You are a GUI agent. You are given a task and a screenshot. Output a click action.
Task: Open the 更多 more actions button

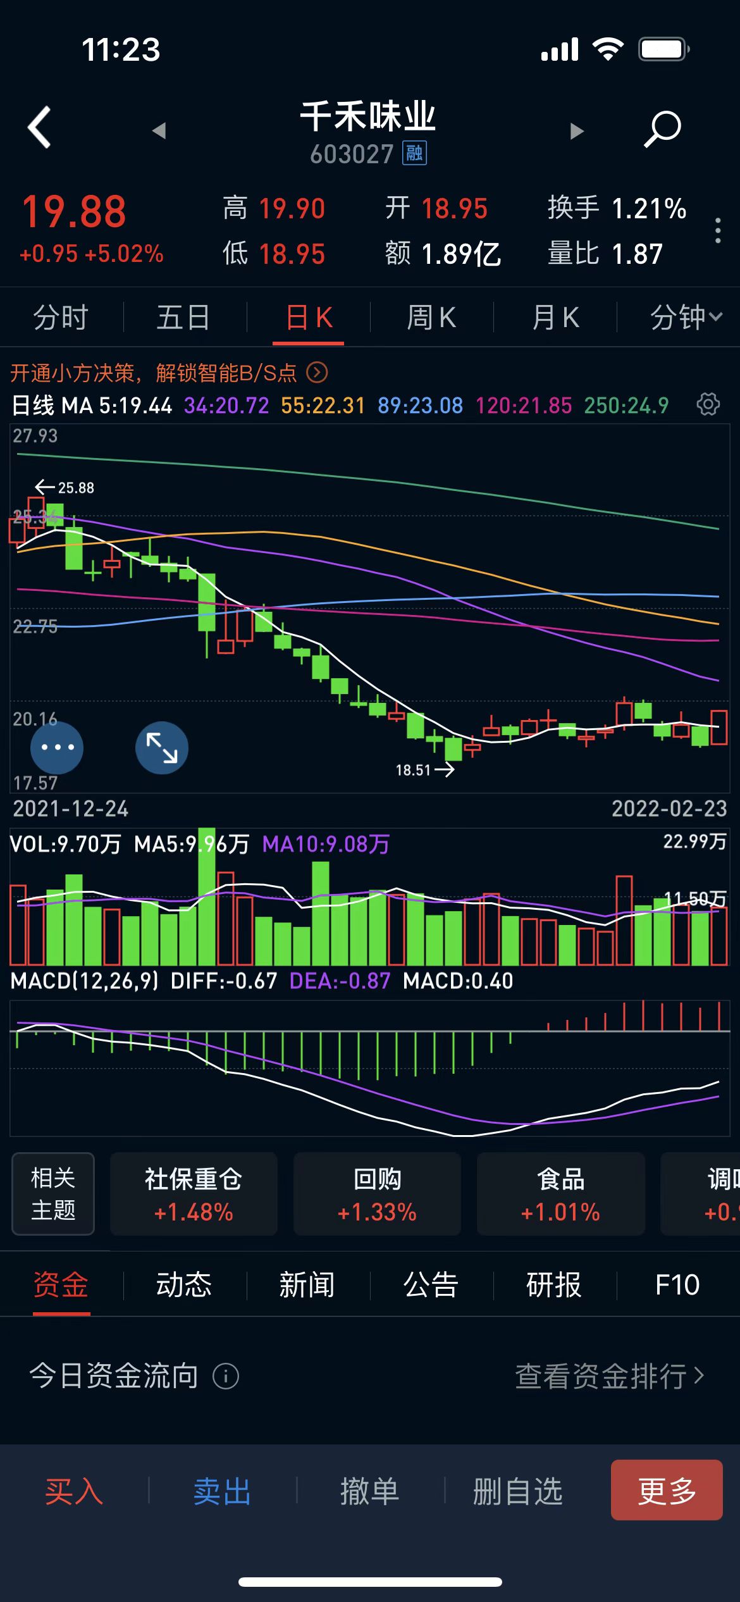[667, 1489]
